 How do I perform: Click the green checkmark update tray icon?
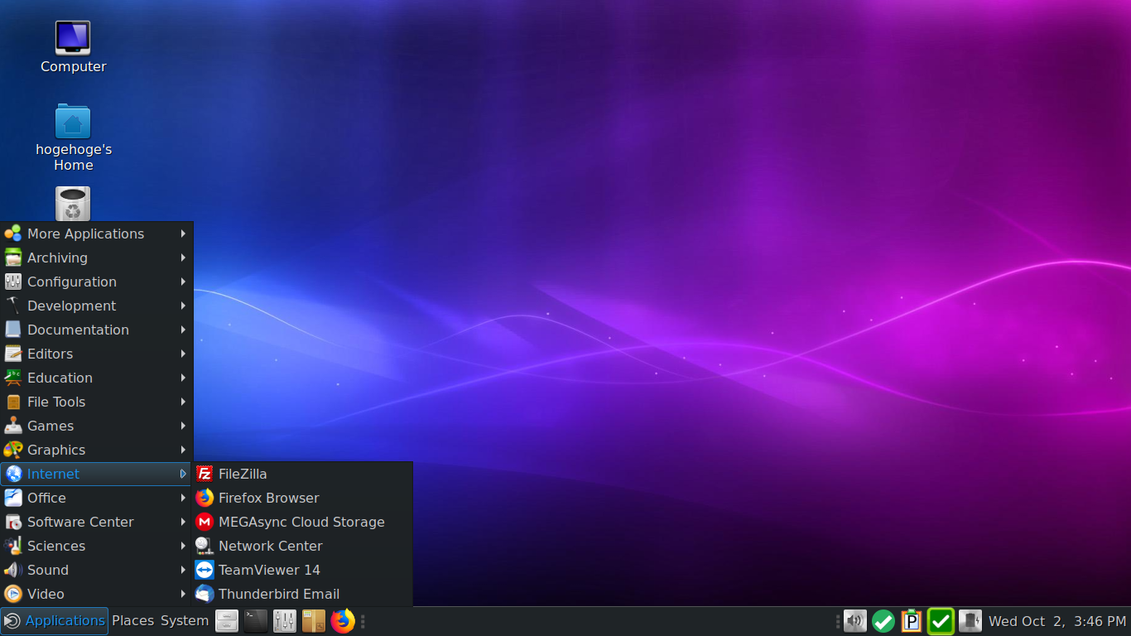coord(883,621)
